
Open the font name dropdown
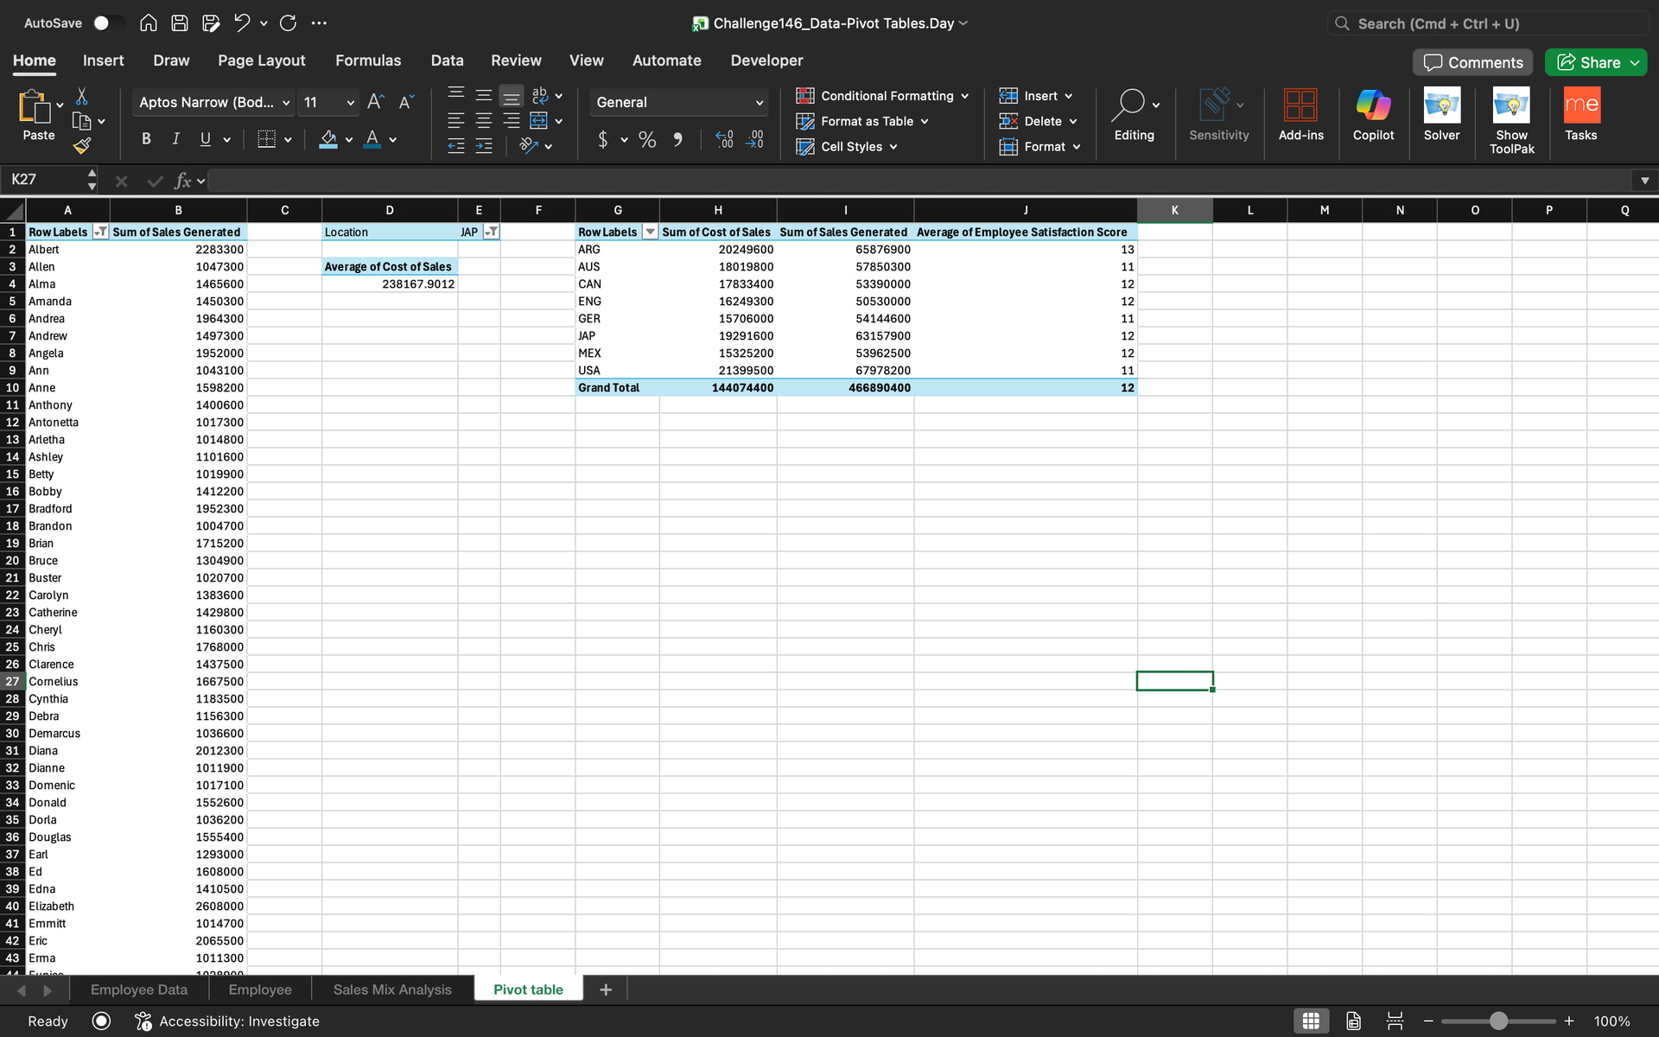[286, 103]
